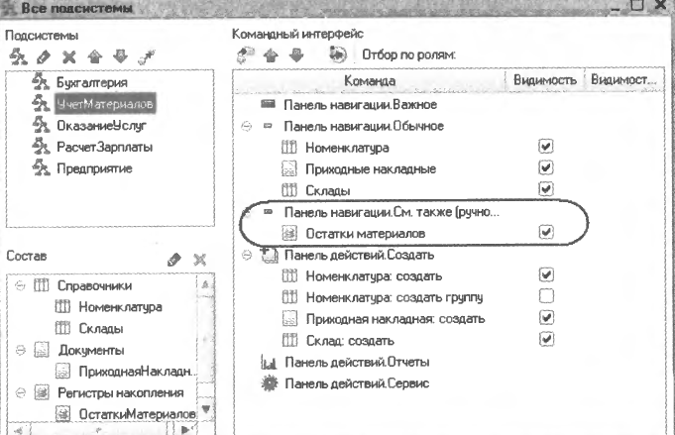The width and height of the screenshot is (675, 435).
Task: Click the first Видимость column header
Action: (545, 80)
